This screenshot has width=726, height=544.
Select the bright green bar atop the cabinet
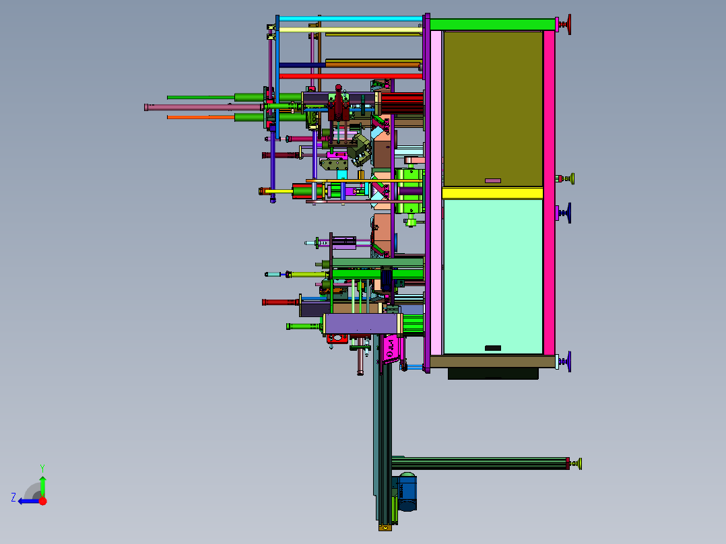pos(492,24)
